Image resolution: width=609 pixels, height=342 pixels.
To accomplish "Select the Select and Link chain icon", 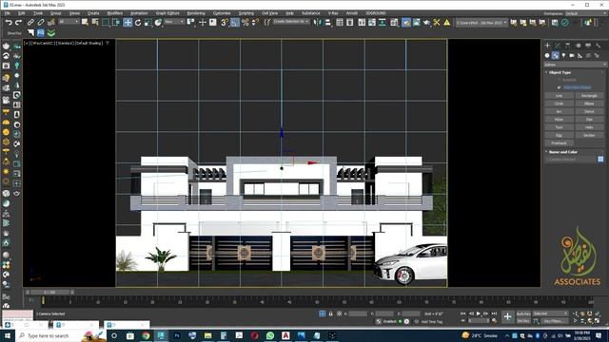I will (x=30, y=23).
